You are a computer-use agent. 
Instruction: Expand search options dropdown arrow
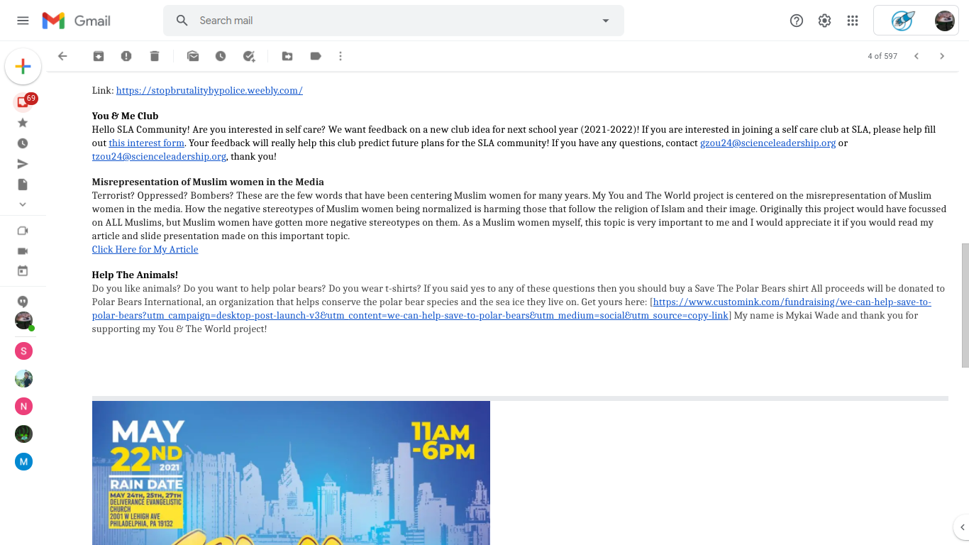pyautogui.click(x=606, y=21)
